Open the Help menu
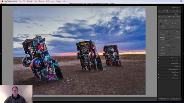Viewport: 184px width, 103px height. pos(64,1)
